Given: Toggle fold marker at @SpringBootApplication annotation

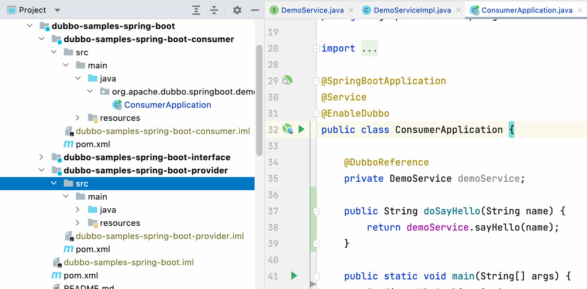Looking at the screenshot, I should pos(316,81).
